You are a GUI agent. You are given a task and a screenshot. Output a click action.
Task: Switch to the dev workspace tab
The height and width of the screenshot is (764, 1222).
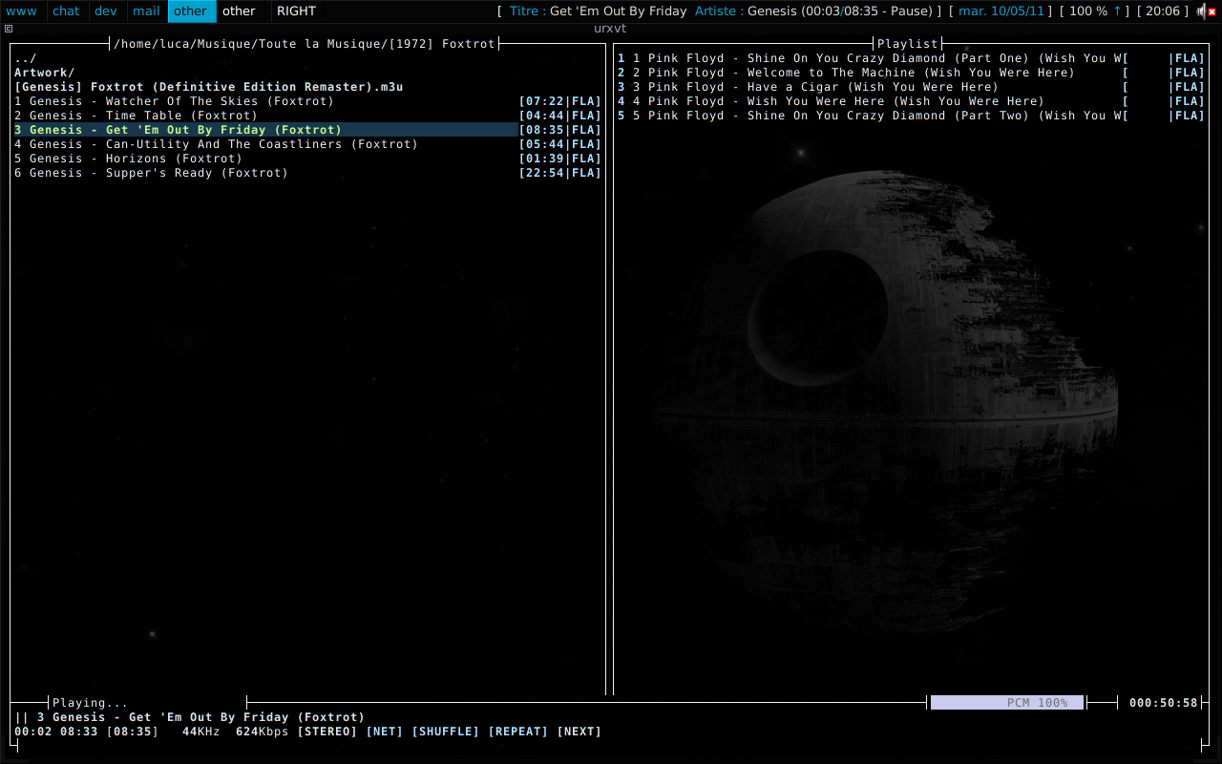[x=106, y=11]
